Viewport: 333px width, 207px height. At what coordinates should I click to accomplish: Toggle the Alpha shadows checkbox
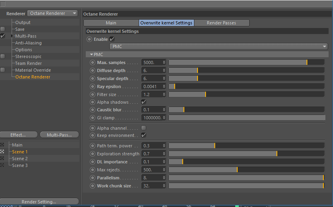point(143,102)
